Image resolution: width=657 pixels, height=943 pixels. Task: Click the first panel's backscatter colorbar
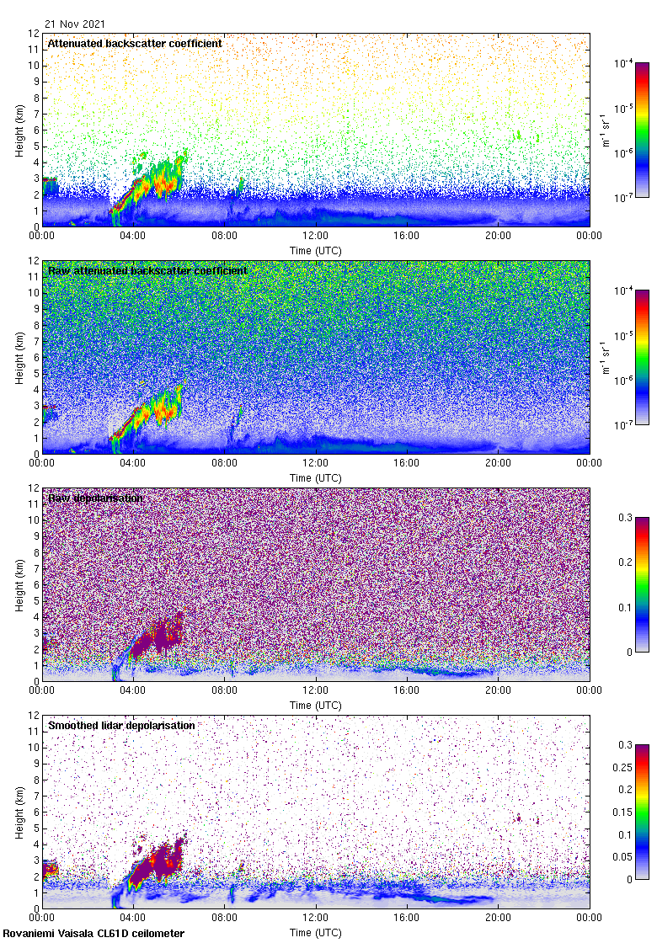(642, 130)
